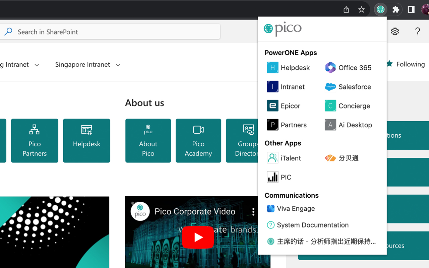Play the Pico Corporate Video
The height and width of the screenshot is (268, 429).
coord(198,238)
